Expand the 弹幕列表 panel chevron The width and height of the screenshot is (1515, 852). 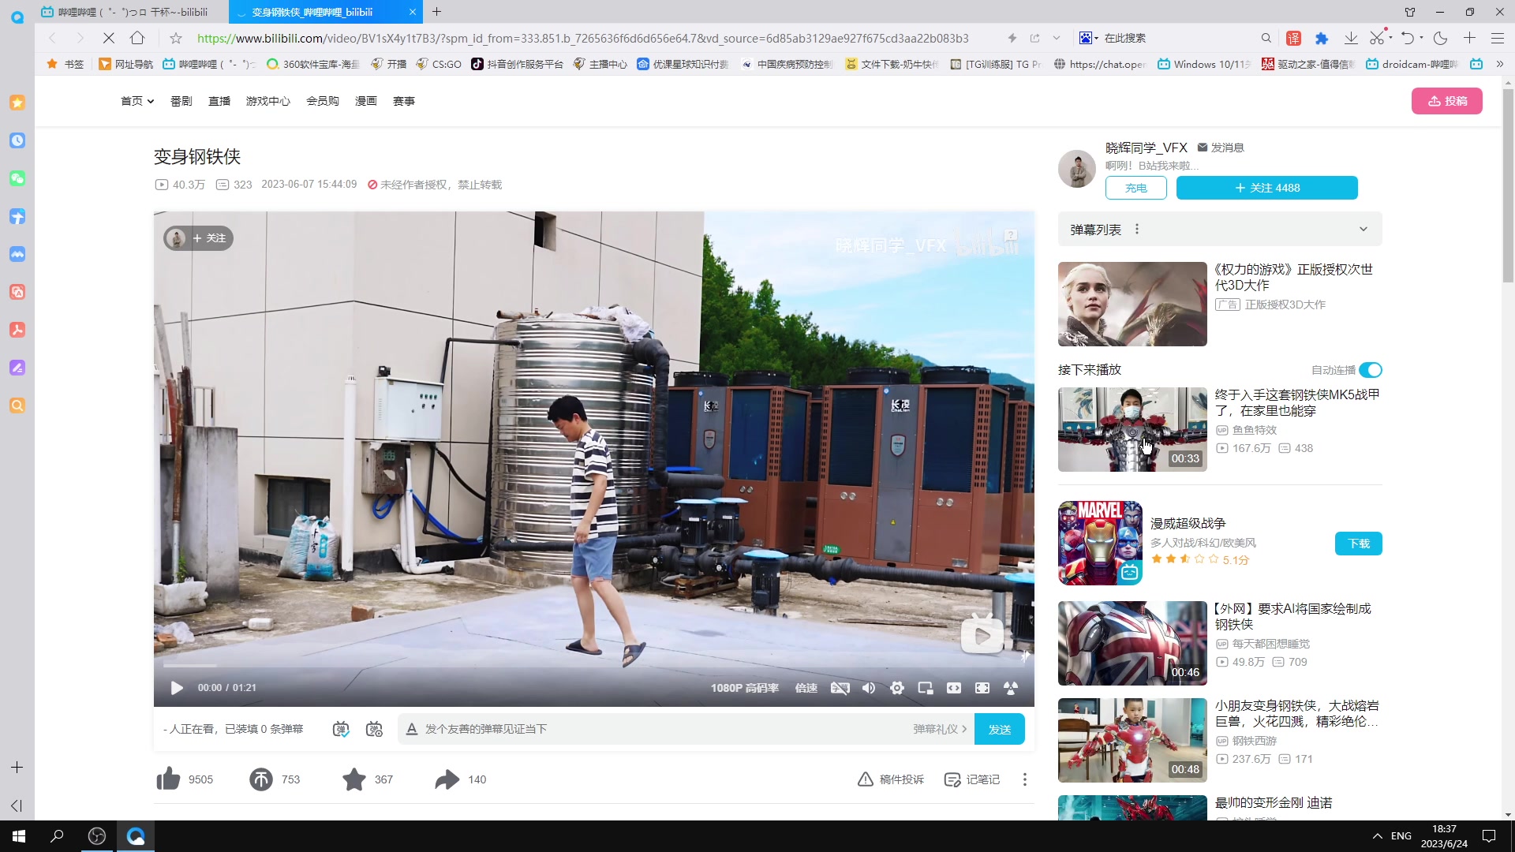1363,230
